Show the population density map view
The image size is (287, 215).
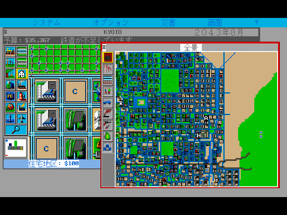click(x=108, y=91)
